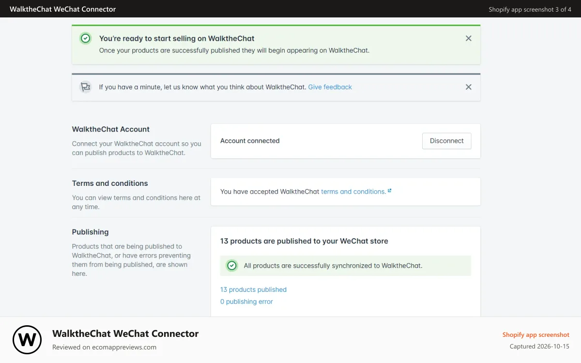Click the synchronized checkmark icon
581x363 pixels.
[x=232, y=265]
